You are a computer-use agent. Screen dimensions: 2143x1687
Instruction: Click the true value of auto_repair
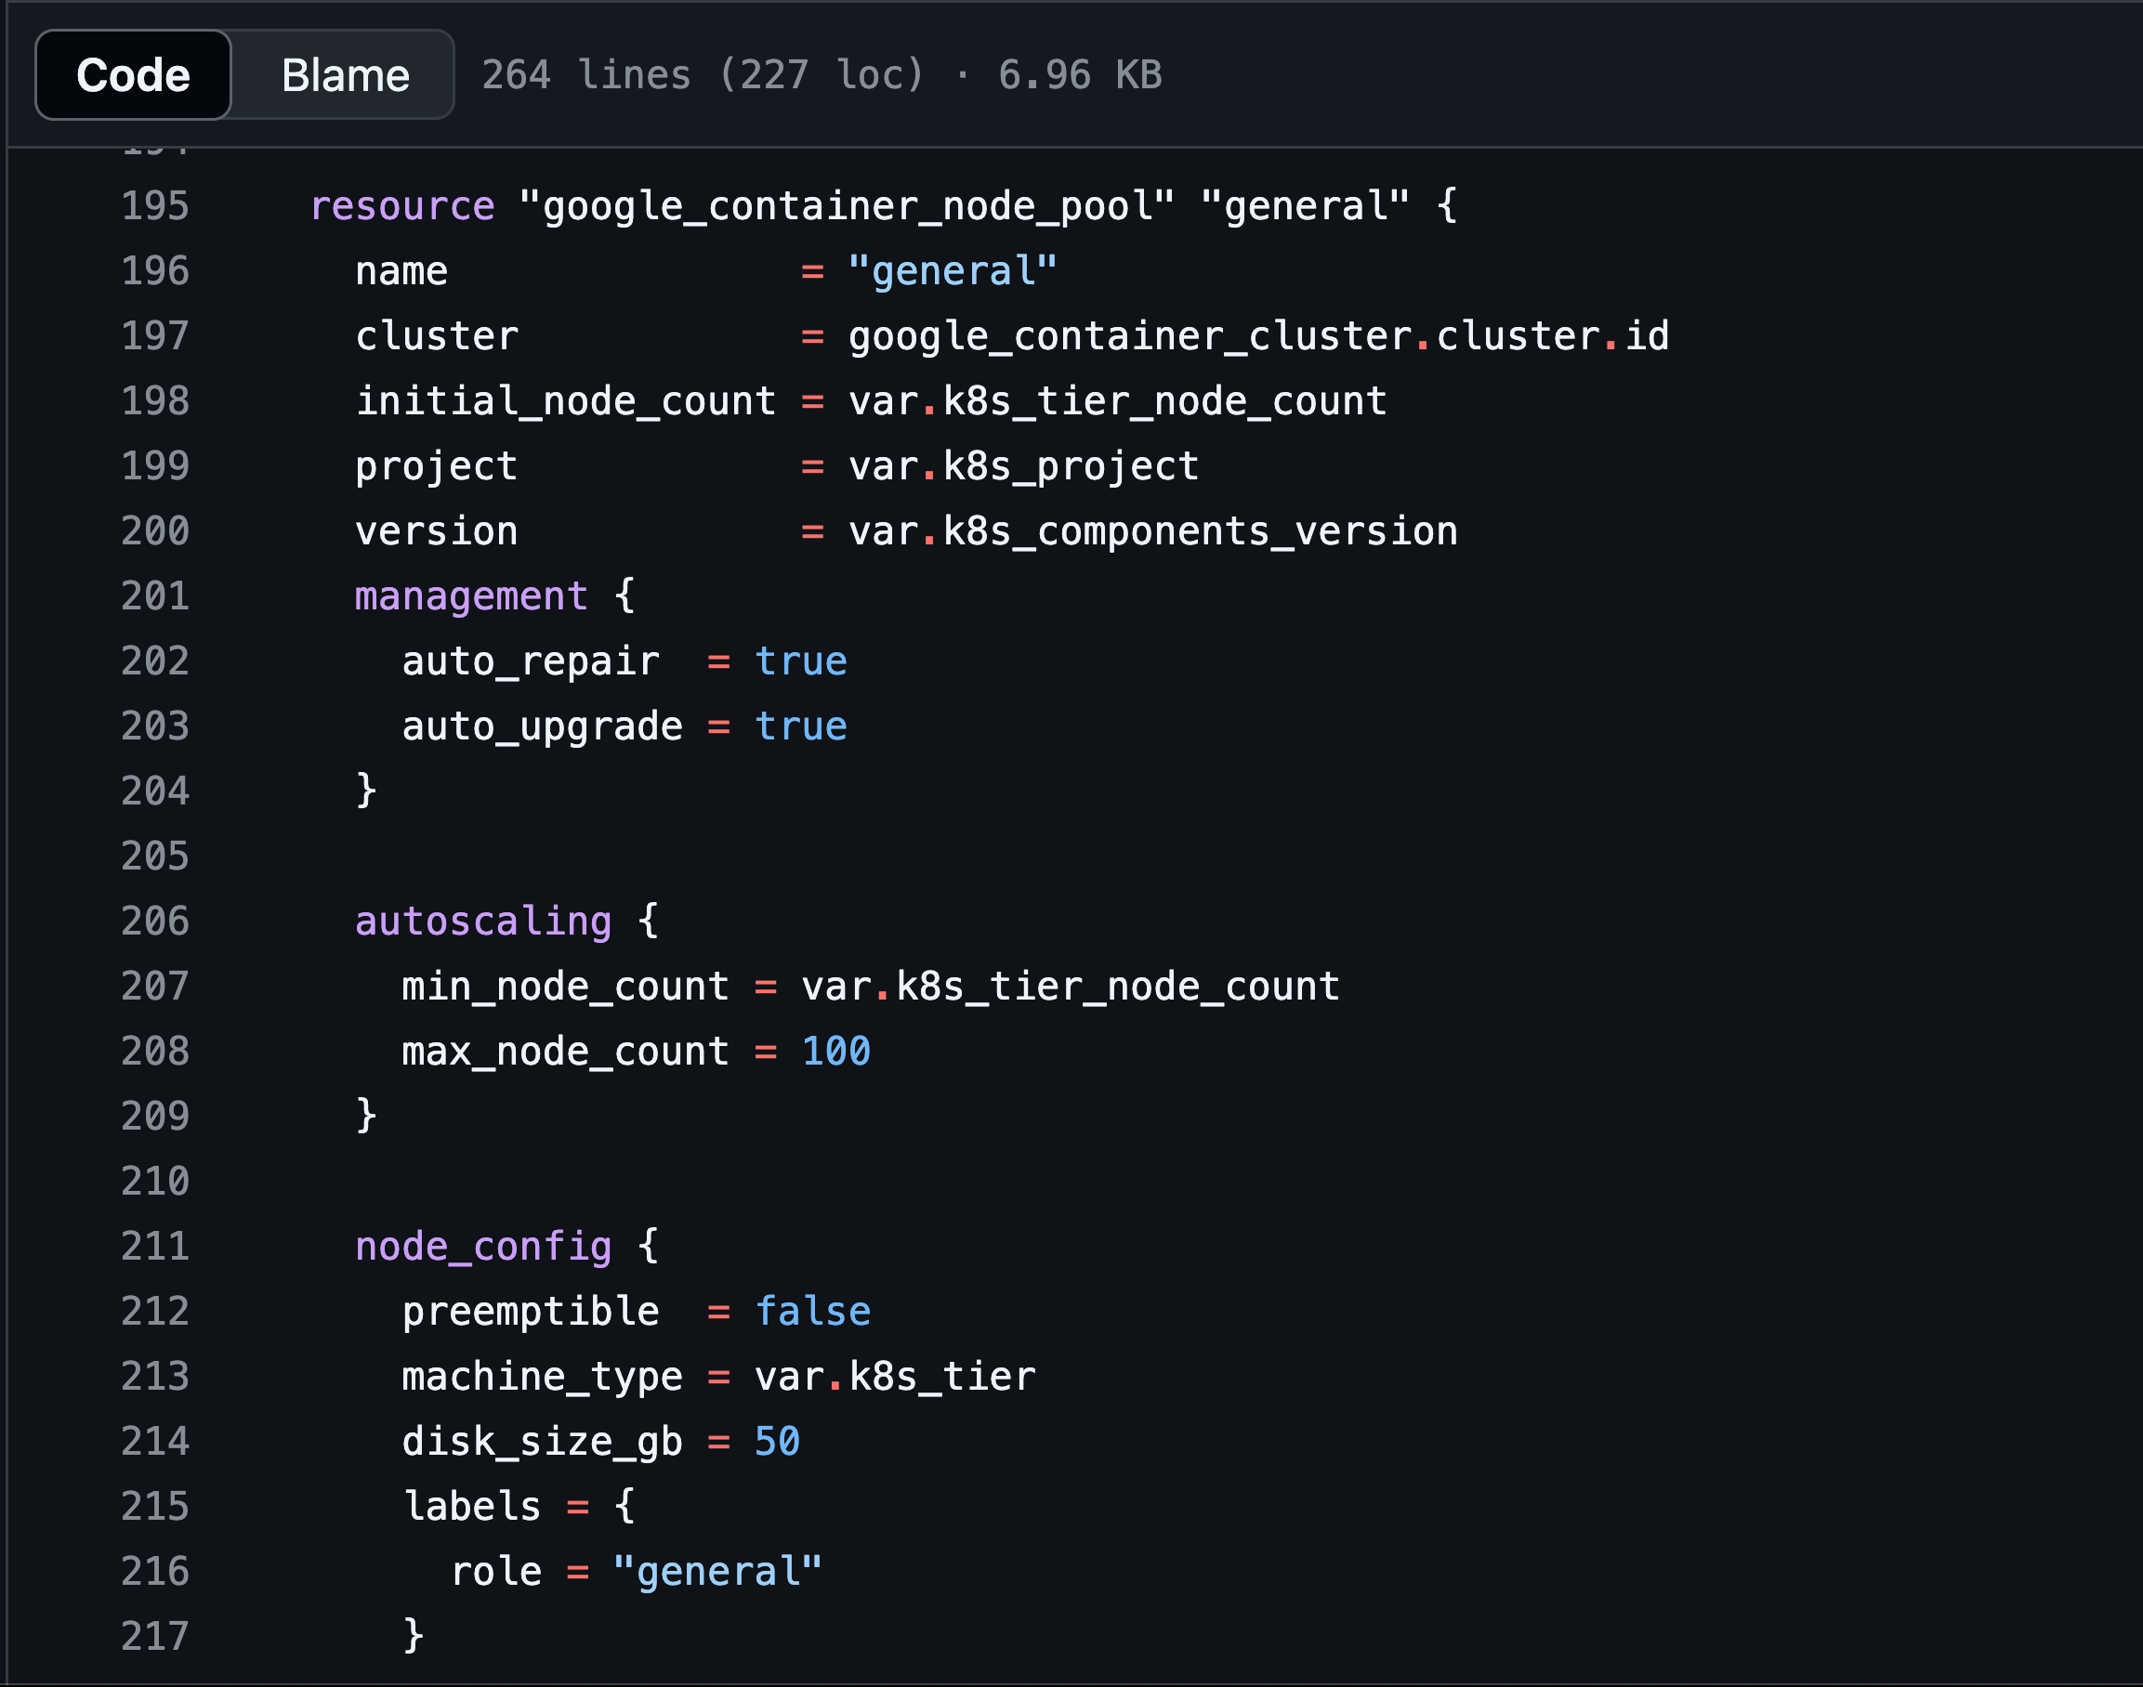click(x=800, y=660)
